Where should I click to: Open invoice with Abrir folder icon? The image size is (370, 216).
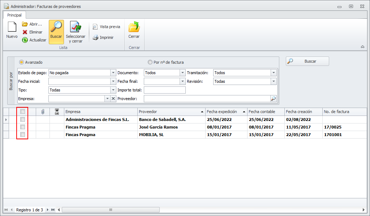click(25, 24)
